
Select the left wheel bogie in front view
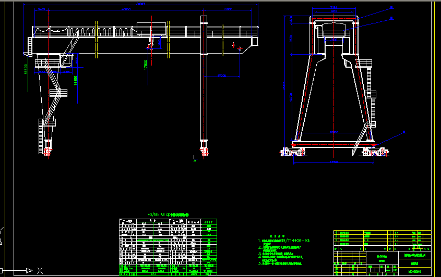pos(48,152)
